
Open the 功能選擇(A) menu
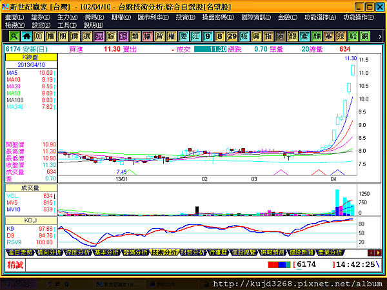coord(320,17)
